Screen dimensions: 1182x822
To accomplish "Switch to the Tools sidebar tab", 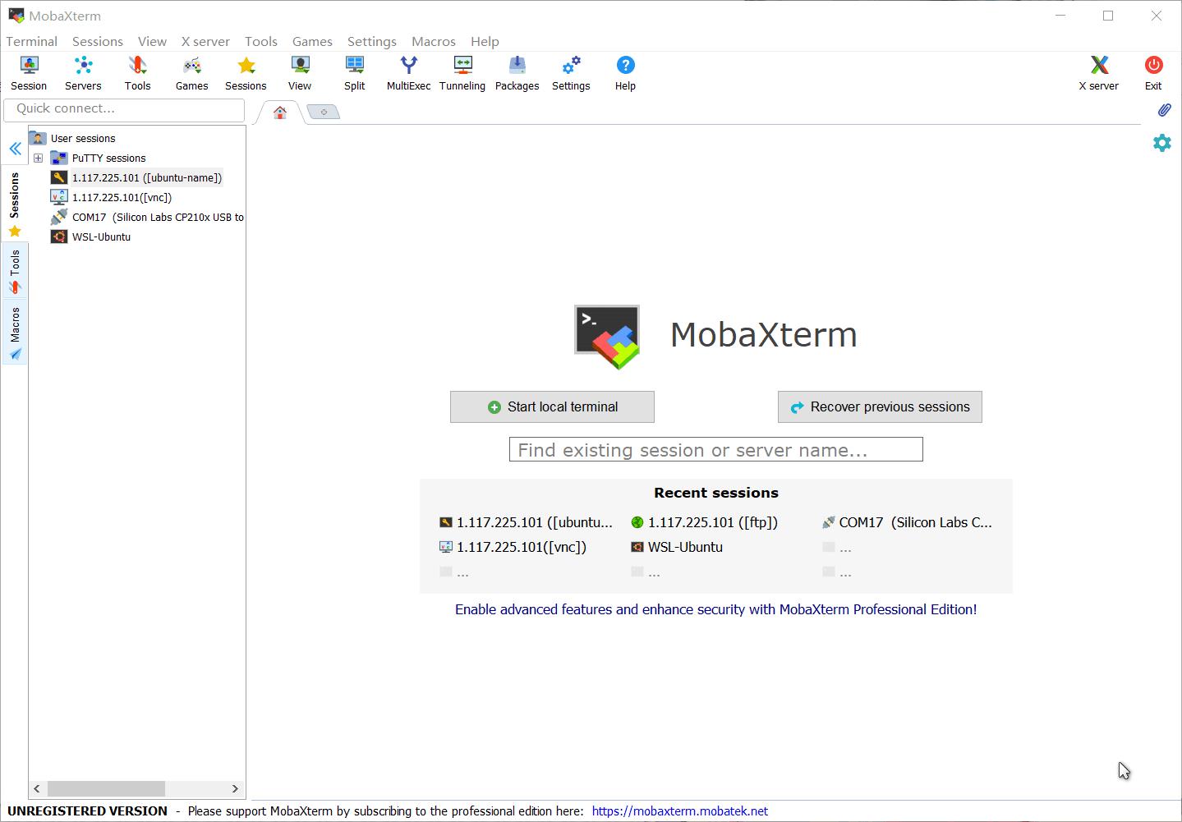I will (x=15, y=272).
